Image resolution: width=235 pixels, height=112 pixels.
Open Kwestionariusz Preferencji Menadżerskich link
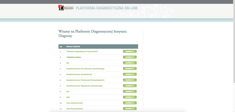pyautogui.click(x=85, y=80)
